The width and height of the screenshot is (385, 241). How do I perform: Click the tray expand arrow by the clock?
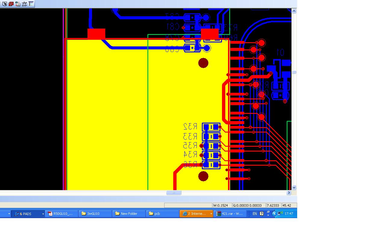tap(274, 214)
